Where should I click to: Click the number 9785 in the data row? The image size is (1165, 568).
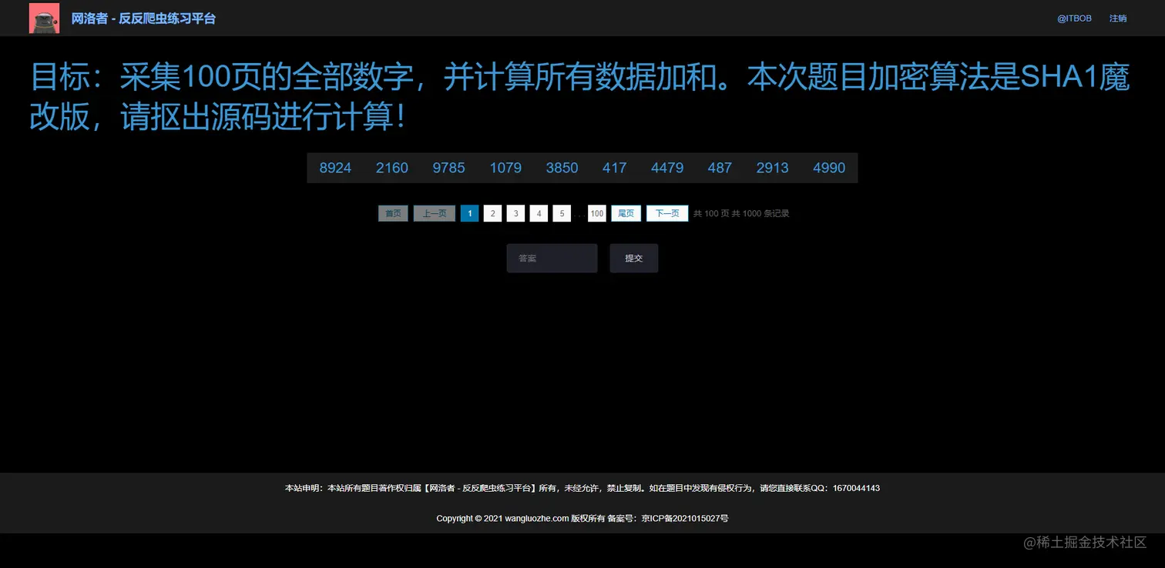[448, 168]
